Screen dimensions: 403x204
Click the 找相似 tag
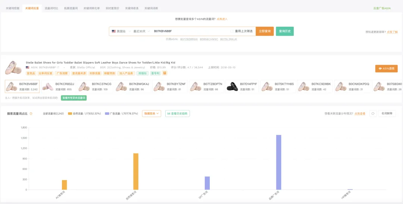coord(143,73)
